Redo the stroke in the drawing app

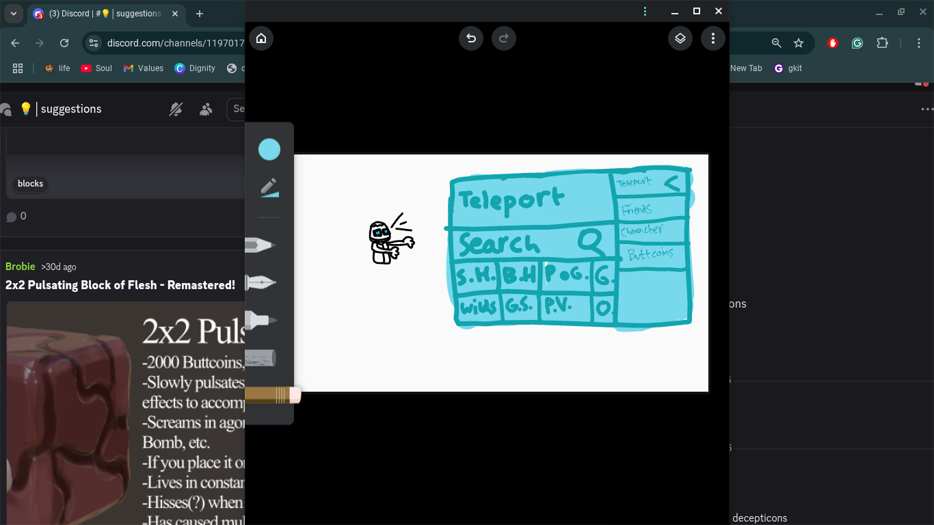(504, 38)
